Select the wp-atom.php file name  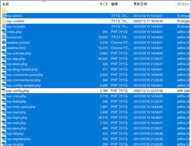(x=17, y=64)
